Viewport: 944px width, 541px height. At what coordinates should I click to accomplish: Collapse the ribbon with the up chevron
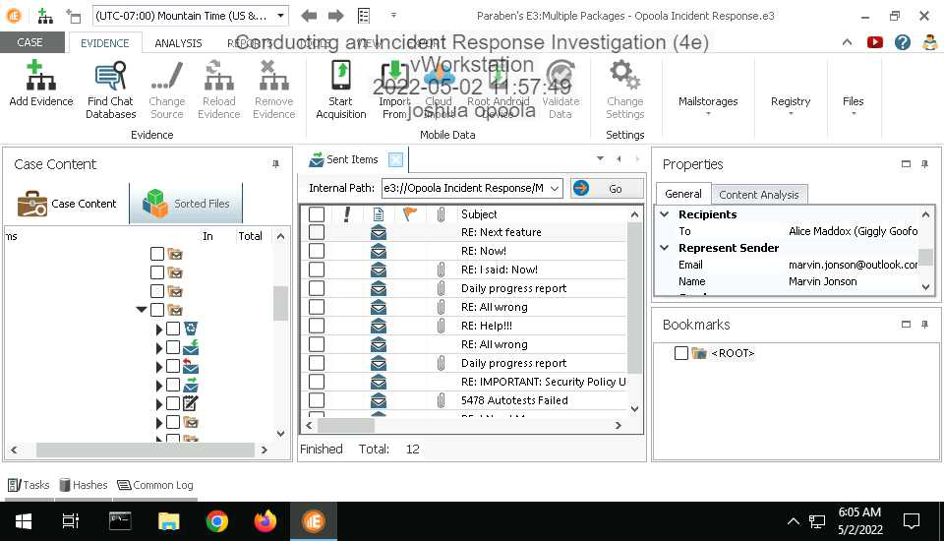847,42
